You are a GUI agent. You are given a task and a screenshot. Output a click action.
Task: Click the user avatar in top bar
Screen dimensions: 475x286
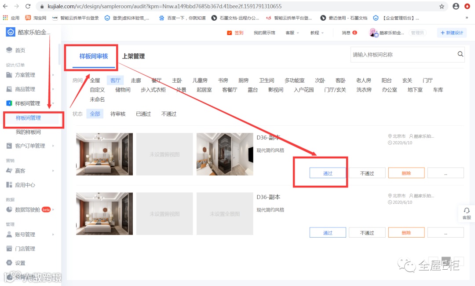[x=373, y=33]
